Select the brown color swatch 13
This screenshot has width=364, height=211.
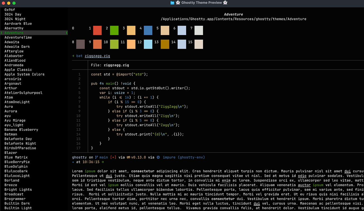(x=165, y=44)
